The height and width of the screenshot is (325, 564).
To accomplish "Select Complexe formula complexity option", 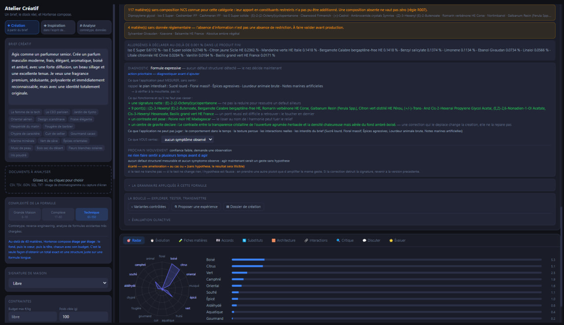I will (x=58, y=214).
